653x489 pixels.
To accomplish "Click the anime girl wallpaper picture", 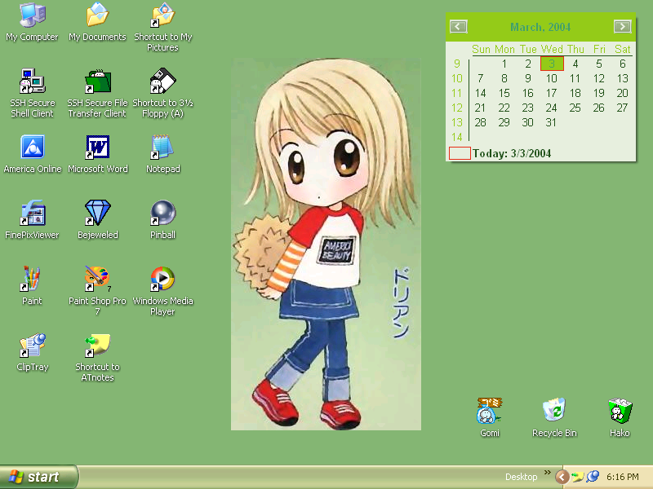I will click(x=326, y=244).
